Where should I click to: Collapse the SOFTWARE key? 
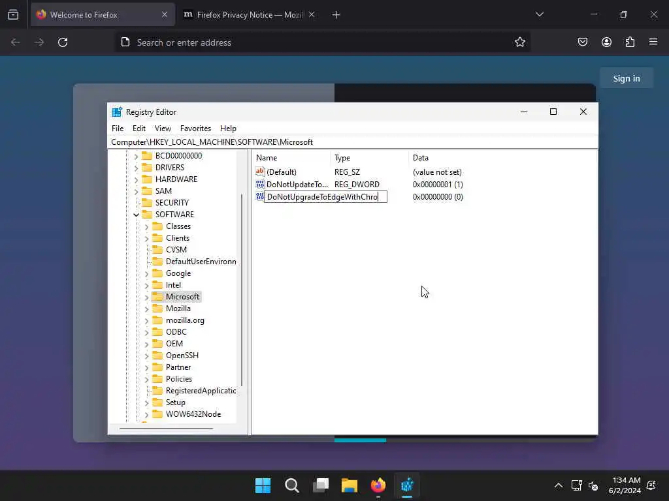tap(136, 215)
